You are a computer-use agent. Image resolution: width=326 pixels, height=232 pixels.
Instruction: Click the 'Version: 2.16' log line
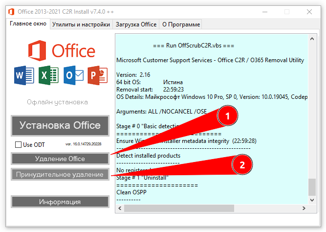pyautogui.click(x=133, y=75)
